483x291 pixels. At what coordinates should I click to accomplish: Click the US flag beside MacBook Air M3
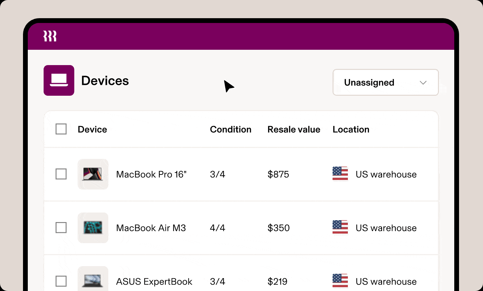coord(340,228)
